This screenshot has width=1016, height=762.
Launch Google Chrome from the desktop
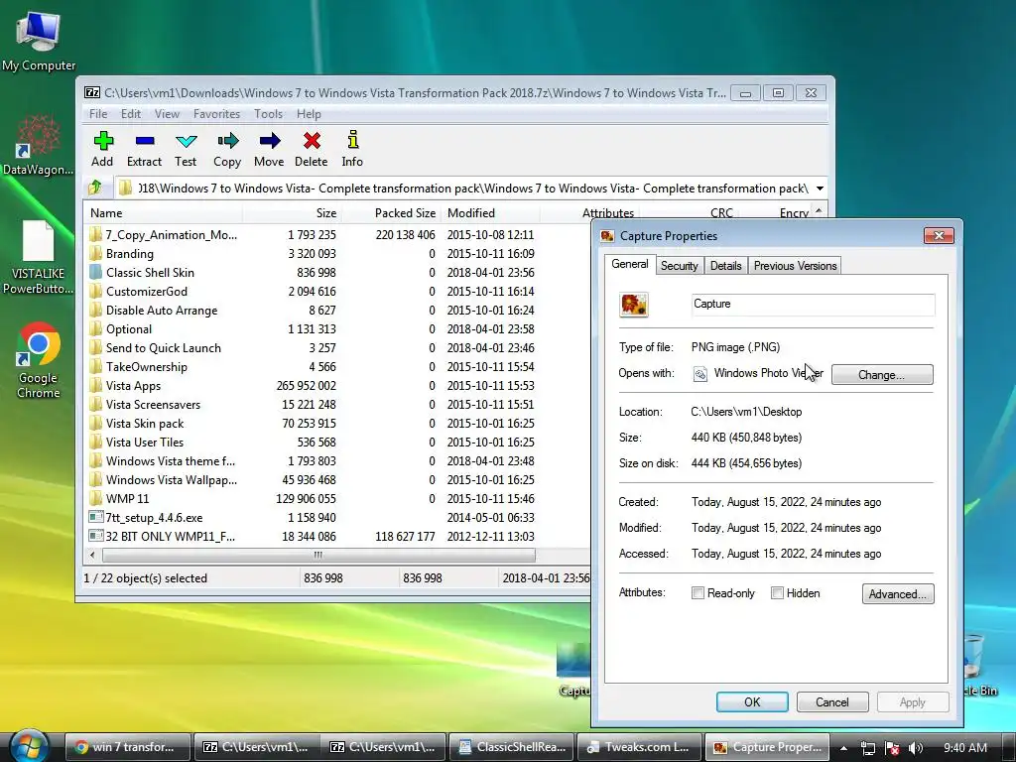pos(39,361)
